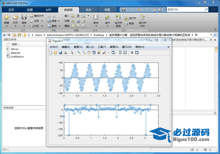Image resolution: width=220 pixels, height=154 pixels.
Task: Switch to the Plots (绘图) tab
Action: (x=30, y=10)
